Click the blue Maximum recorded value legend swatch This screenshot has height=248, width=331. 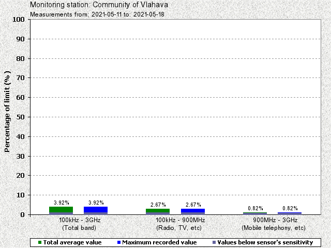[x=118, y=242]
